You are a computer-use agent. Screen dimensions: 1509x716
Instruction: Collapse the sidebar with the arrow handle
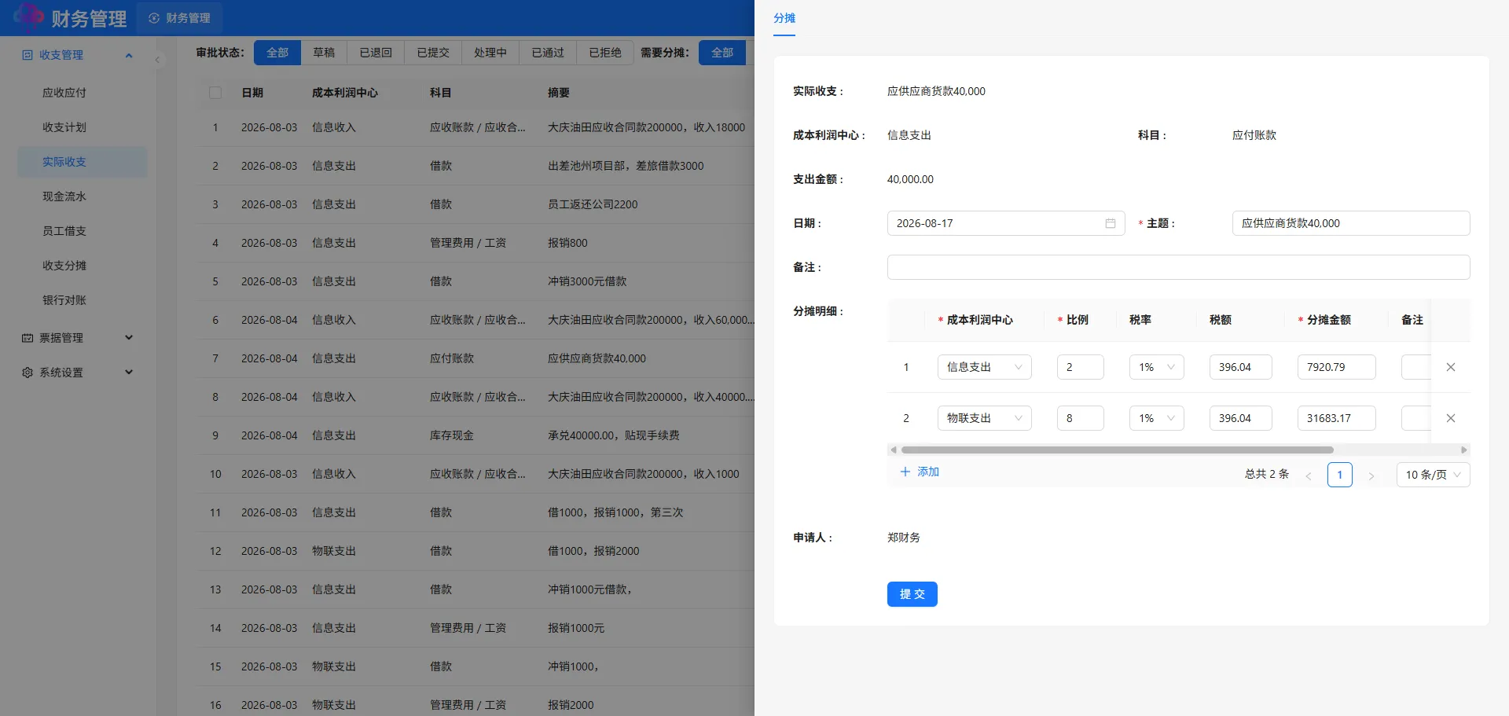click(x=157, y=59)
